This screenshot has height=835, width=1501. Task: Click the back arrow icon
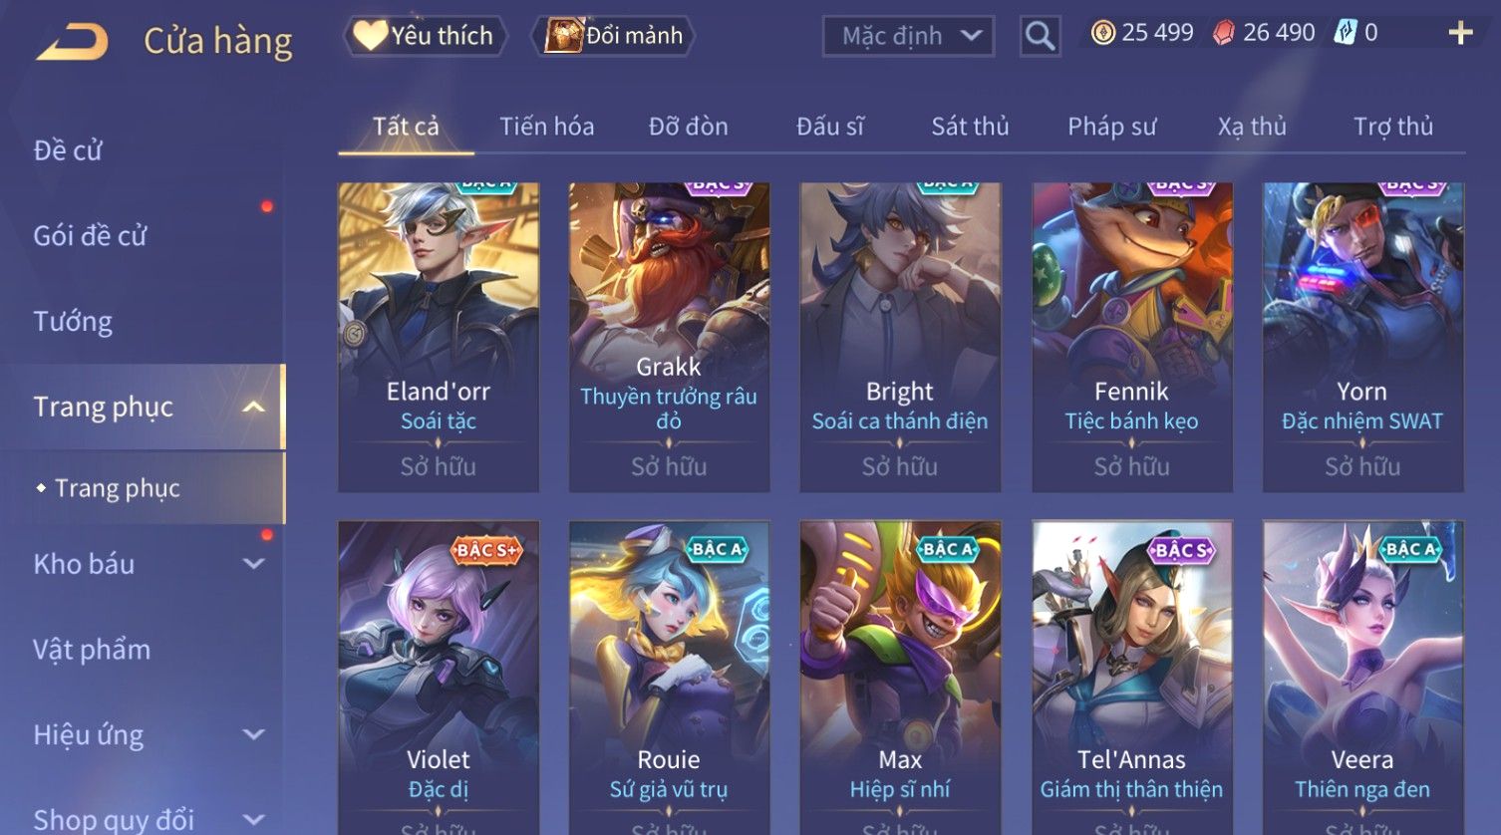pos(72,42)
